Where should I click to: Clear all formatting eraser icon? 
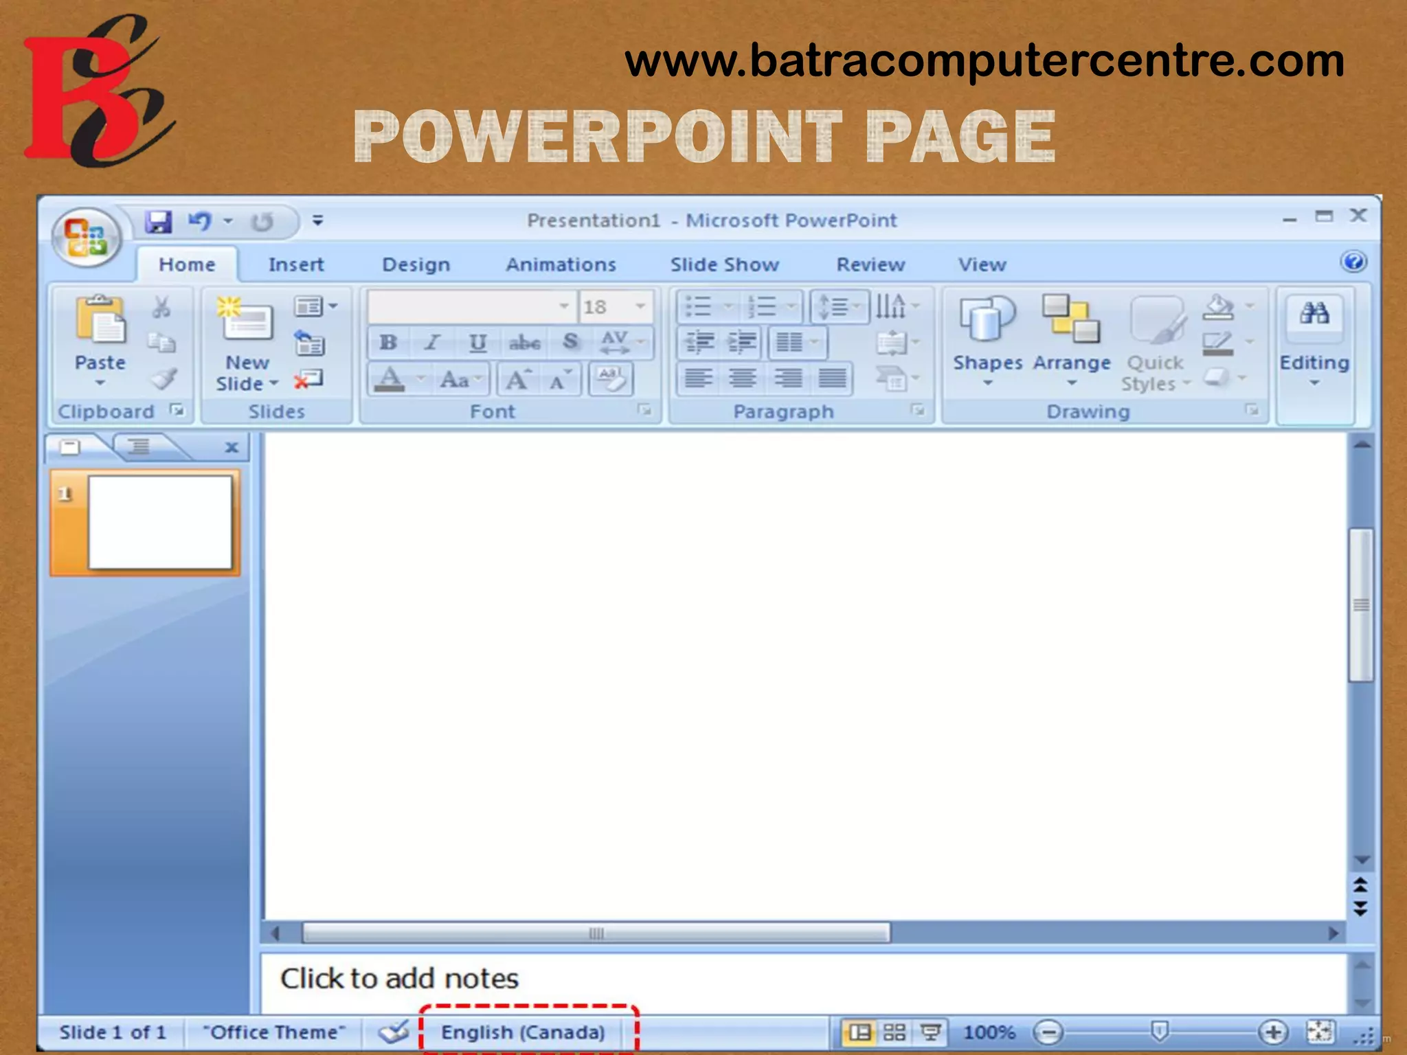pyautogui.click(x=611, y=378)
